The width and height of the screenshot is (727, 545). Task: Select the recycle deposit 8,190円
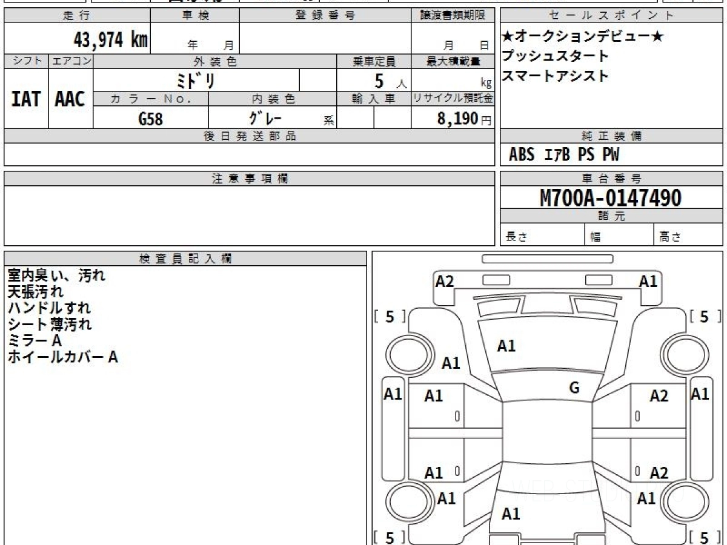click(464, 119)
